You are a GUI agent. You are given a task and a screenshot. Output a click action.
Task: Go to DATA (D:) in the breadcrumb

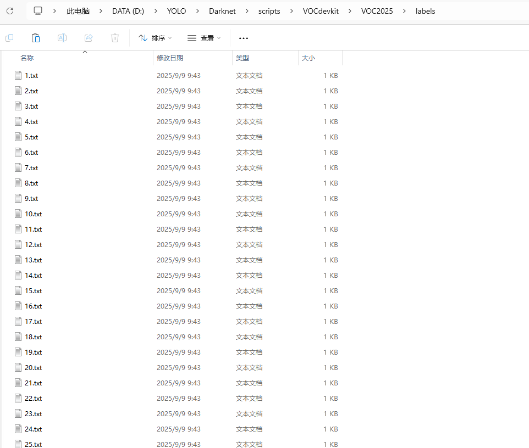pos(128,11)
